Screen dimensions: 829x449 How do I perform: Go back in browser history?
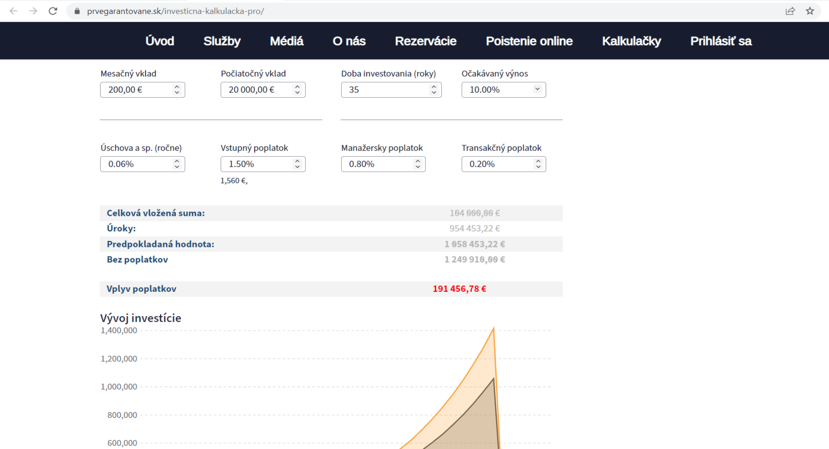(x=13, y=11)
